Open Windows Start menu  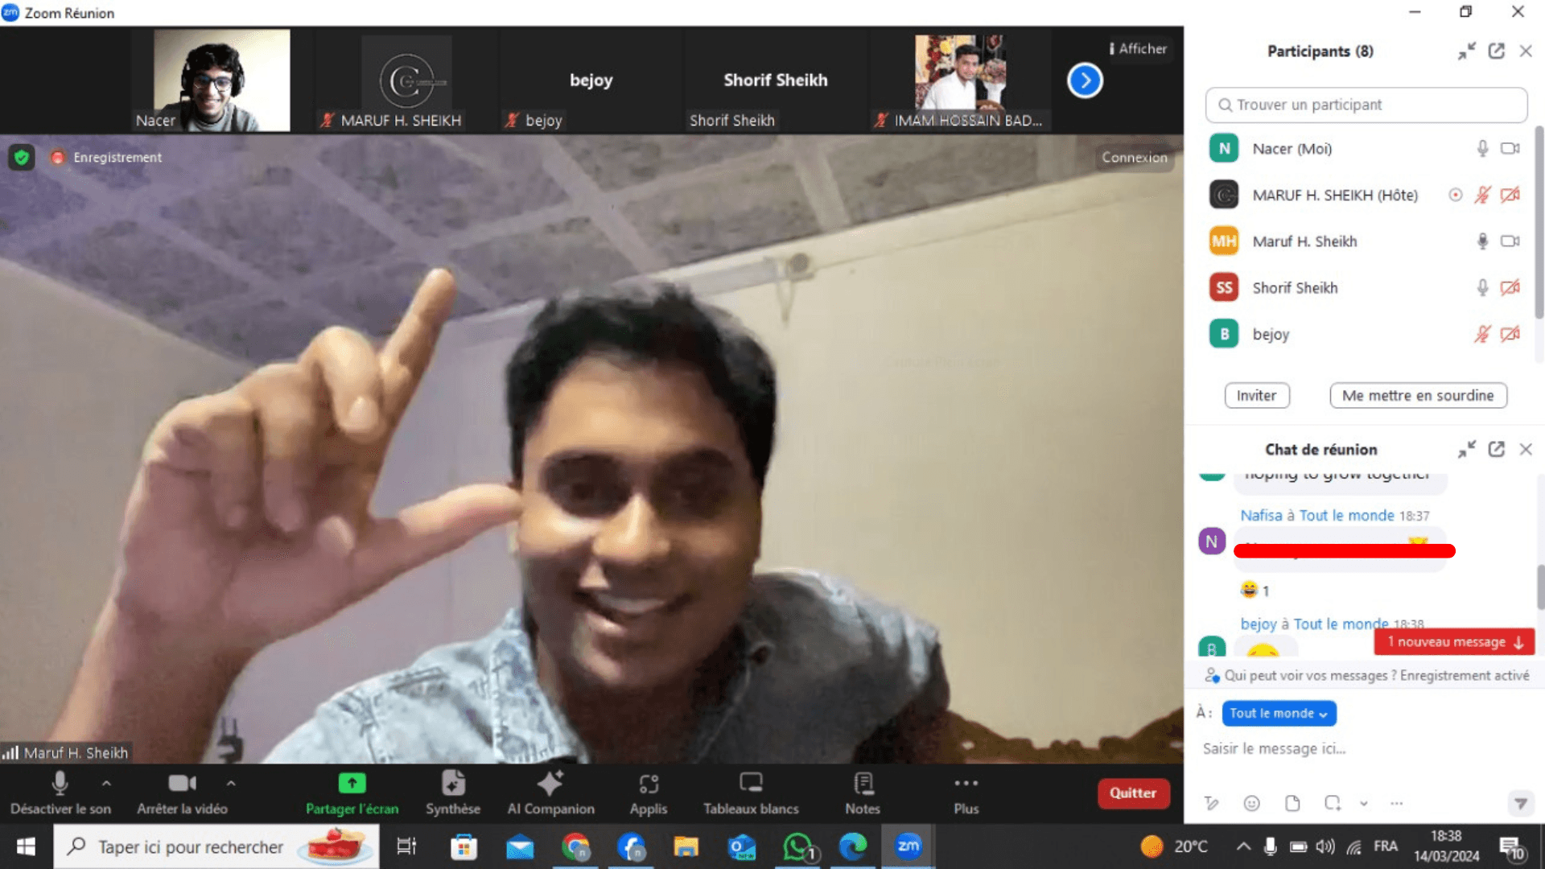26,846
